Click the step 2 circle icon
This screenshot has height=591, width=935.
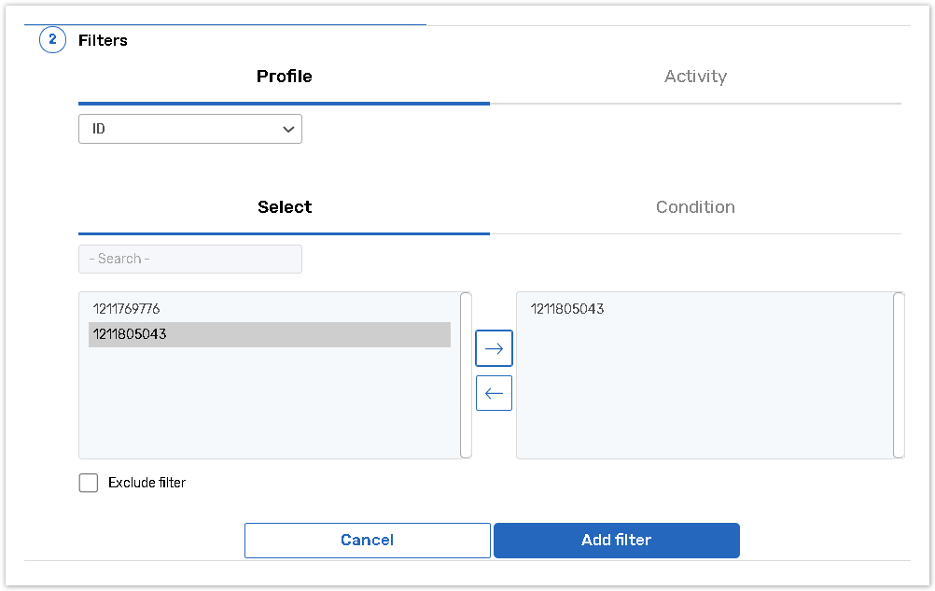[52, 40]
